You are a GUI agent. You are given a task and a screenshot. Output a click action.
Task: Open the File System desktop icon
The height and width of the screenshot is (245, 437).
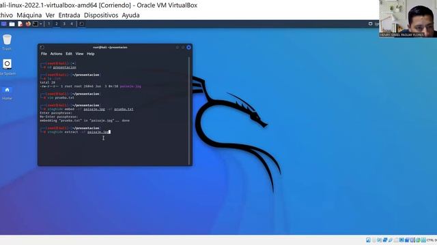point(8,67)
